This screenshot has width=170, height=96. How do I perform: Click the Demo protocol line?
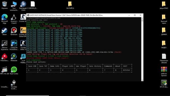pyautogui.click(x=44, y=24)
